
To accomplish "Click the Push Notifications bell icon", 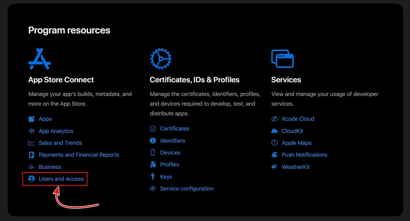I will click(274, 155).
